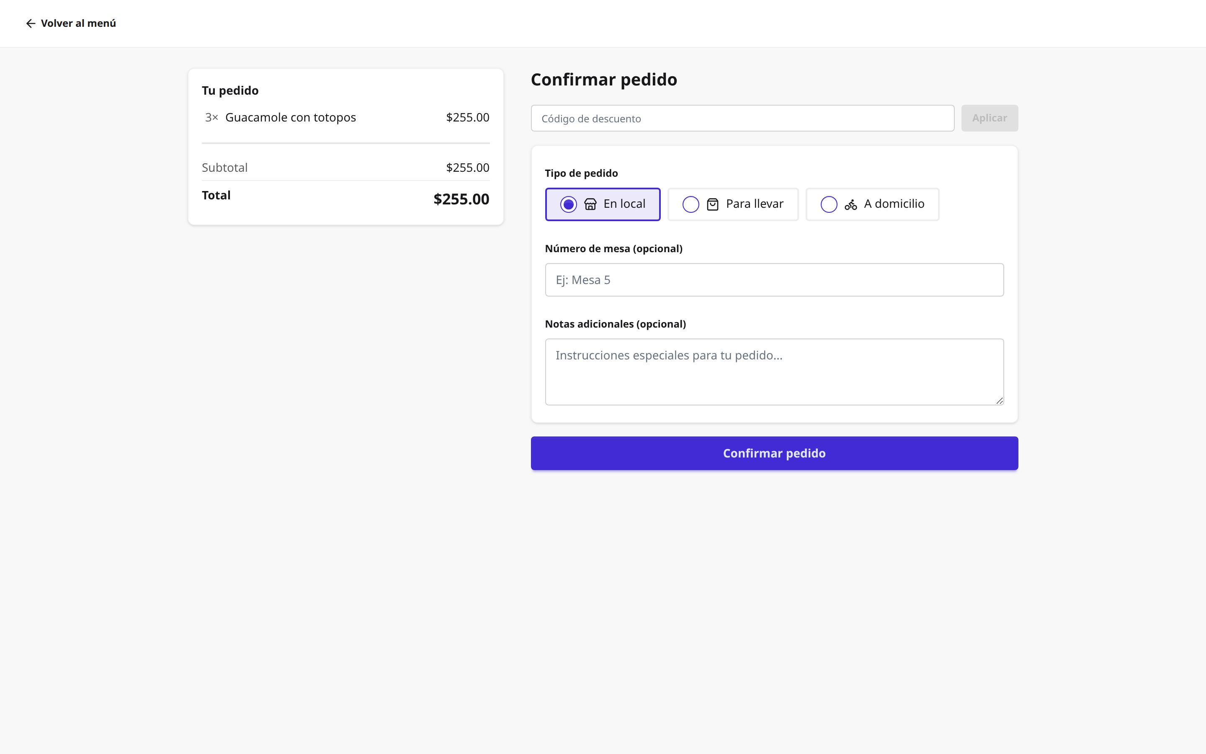This screenshot has height=754, width=1206.
Task: Click the text area resize handle
Action: 999,400
